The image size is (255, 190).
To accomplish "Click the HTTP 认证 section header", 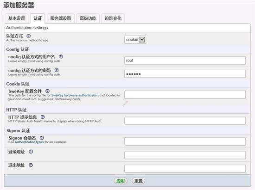I will click(x=16, y=110).
